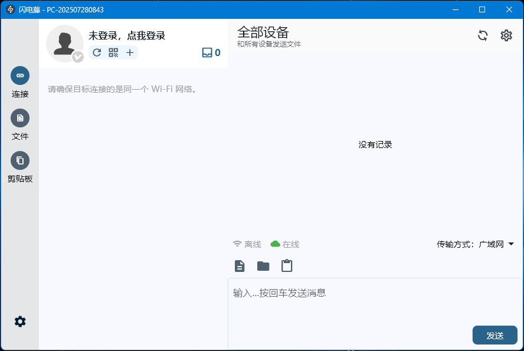Toggle the 在线 cloud status
Screen dimensions: 524x351
click(x=285, y=244)
